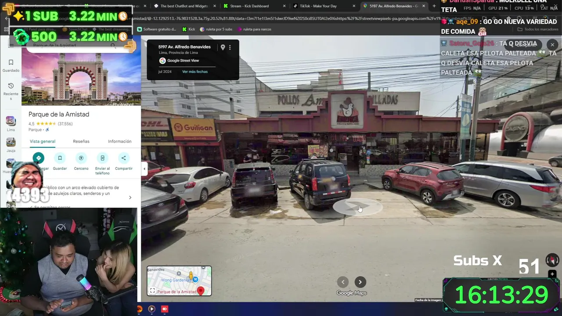Open the ruleta por 5 subs bookmark

tap(216, 29)
